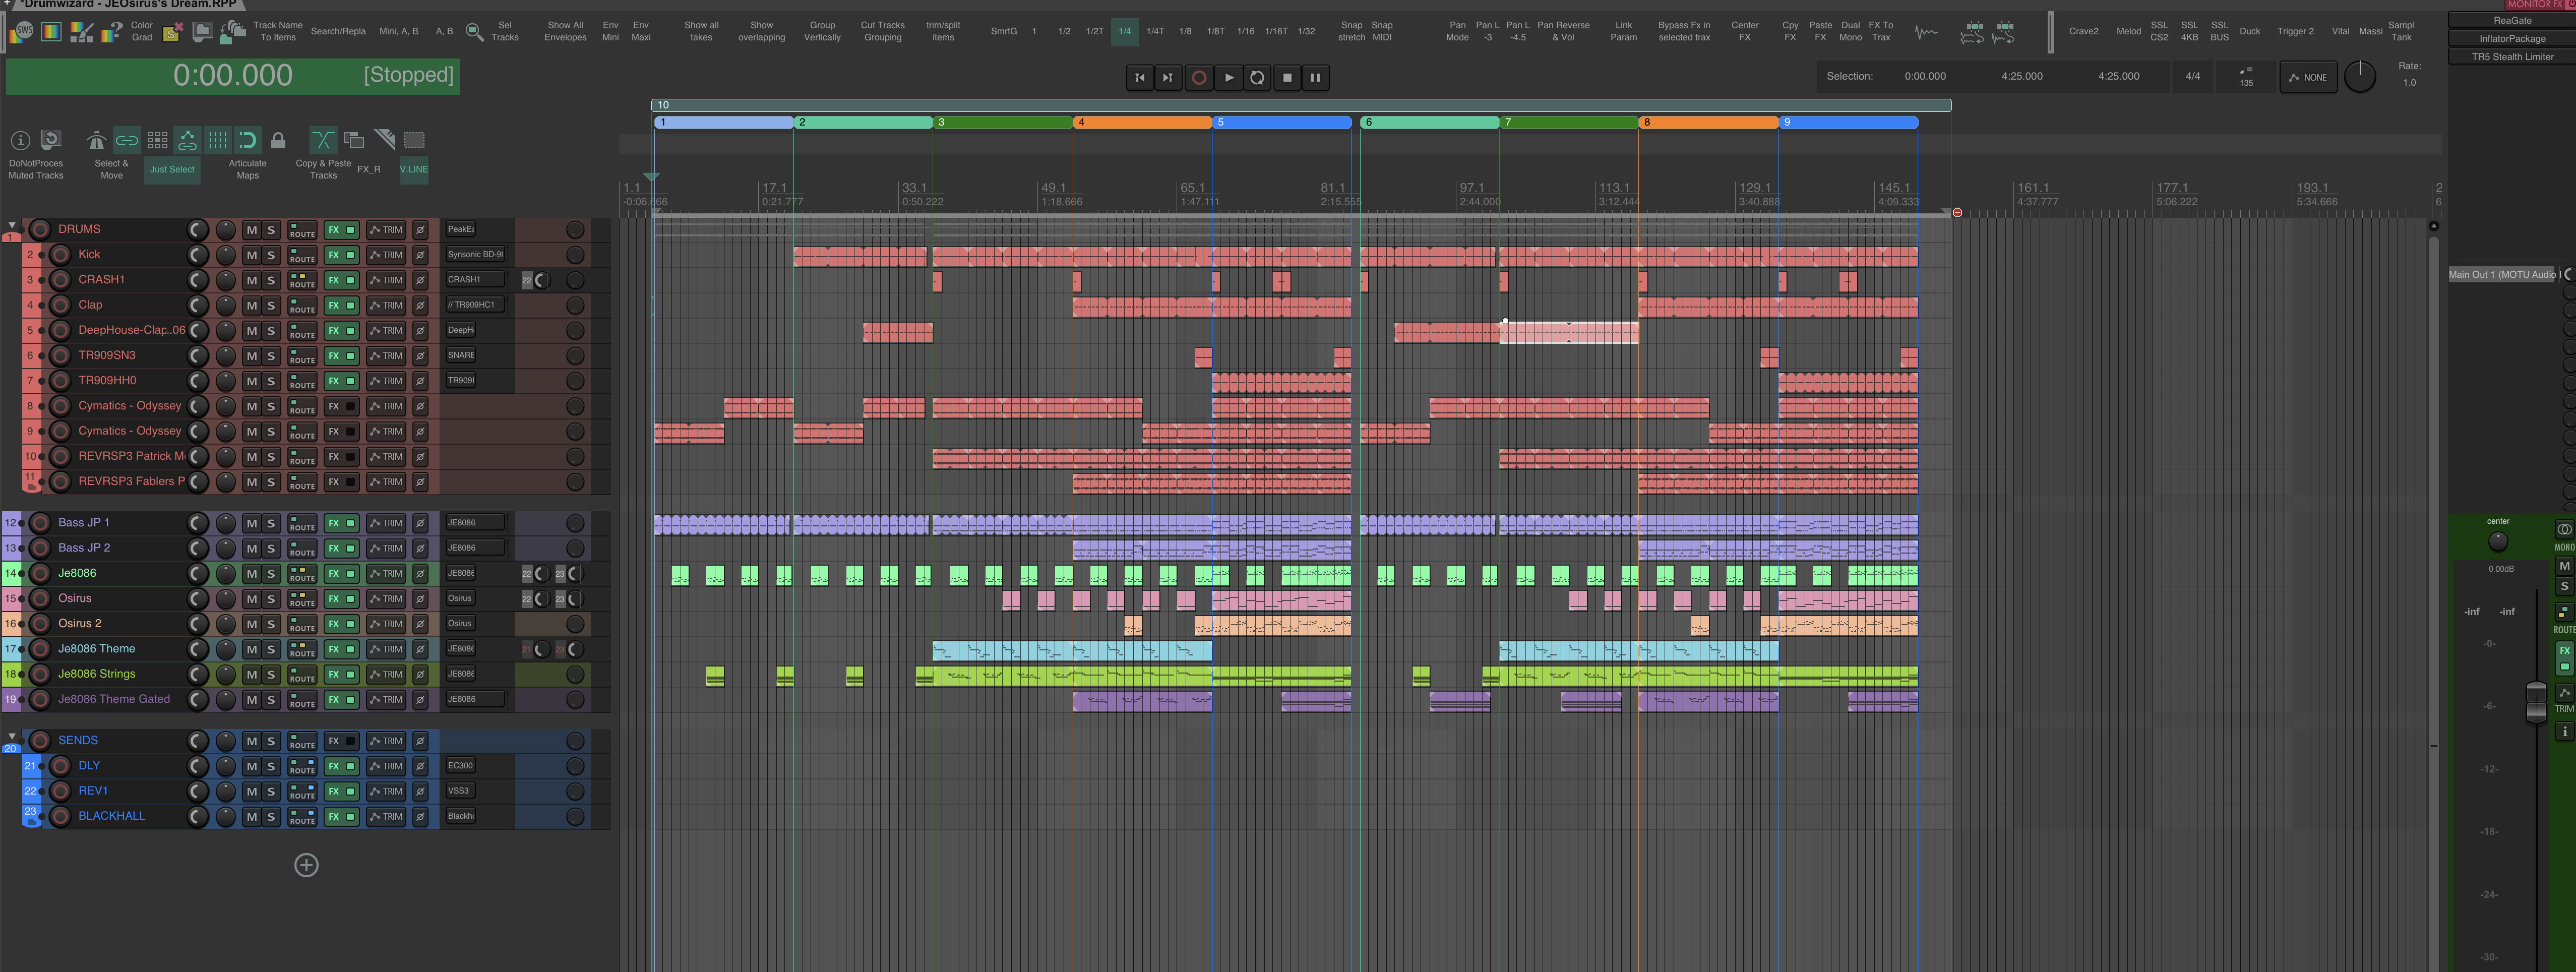This screenshot has width=2576, height=972.
Task: Open the NONE automation mode dropdown
Action: click(2308, 77)
